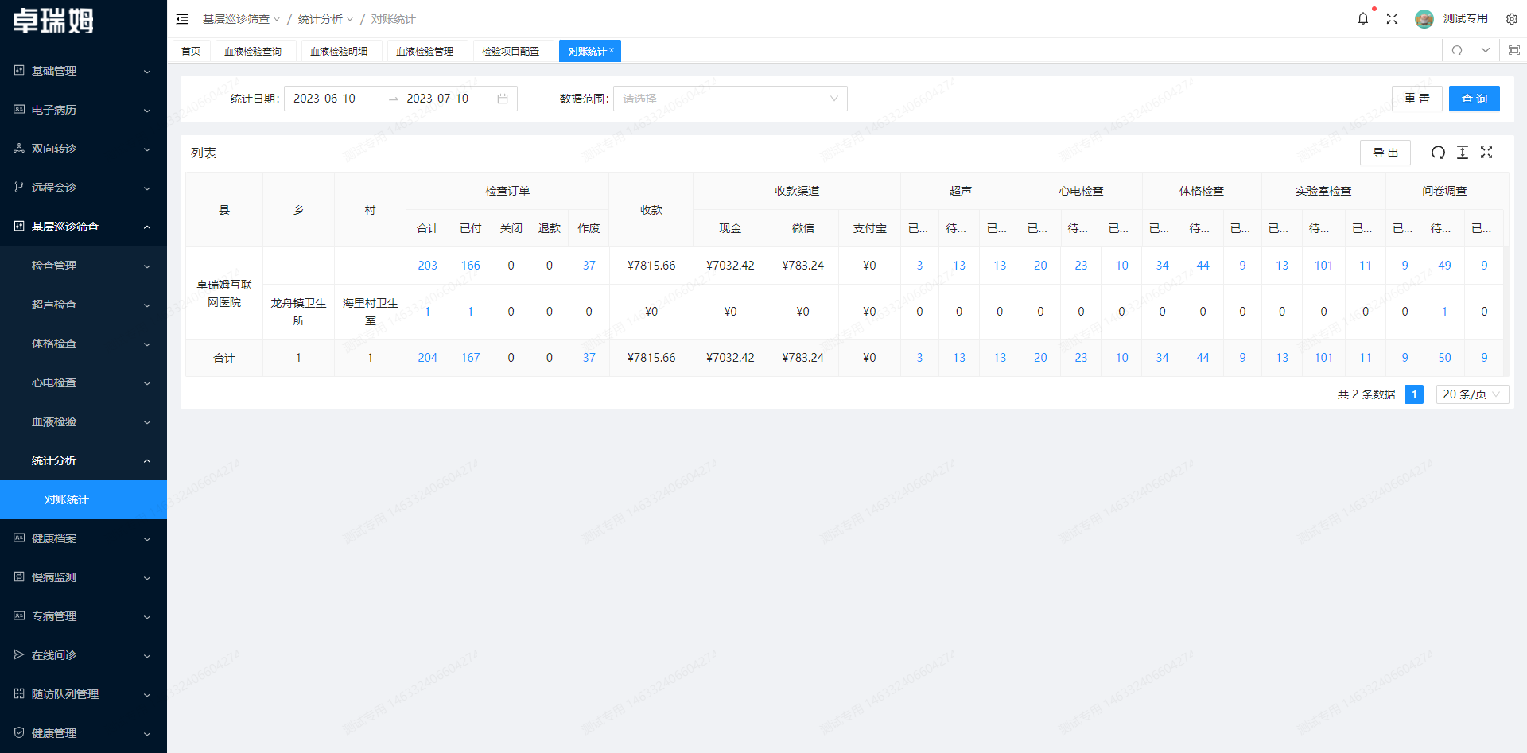Click the 卓瑞姆 logo

click(53, 21)
